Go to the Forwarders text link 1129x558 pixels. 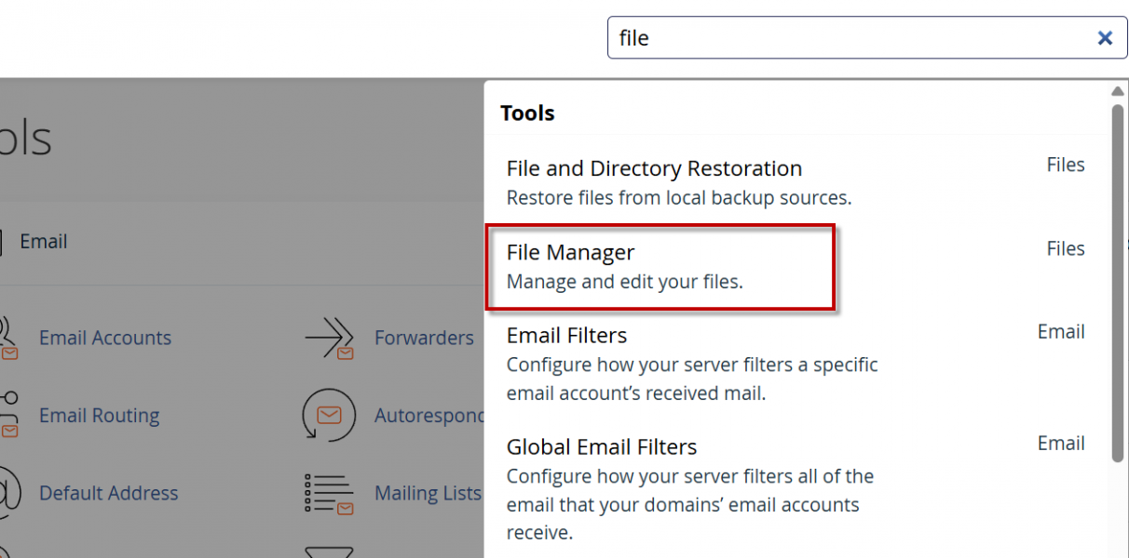tap(424, 339)
